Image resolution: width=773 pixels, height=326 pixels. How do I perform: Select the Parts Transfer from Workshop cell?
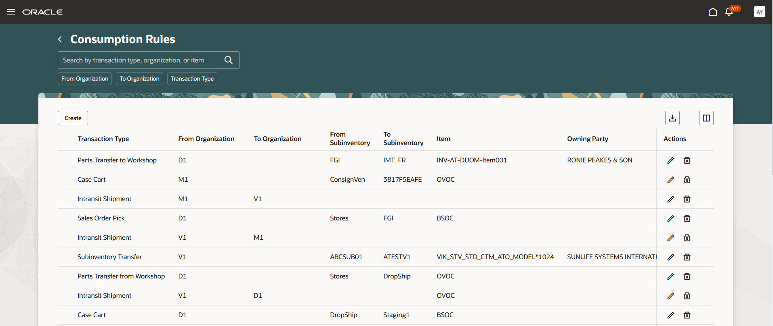[x=121, y=276]
